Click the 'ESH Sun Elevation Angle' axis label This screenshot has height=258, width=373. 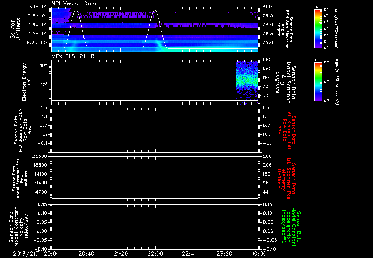click(x=285, y=29)
